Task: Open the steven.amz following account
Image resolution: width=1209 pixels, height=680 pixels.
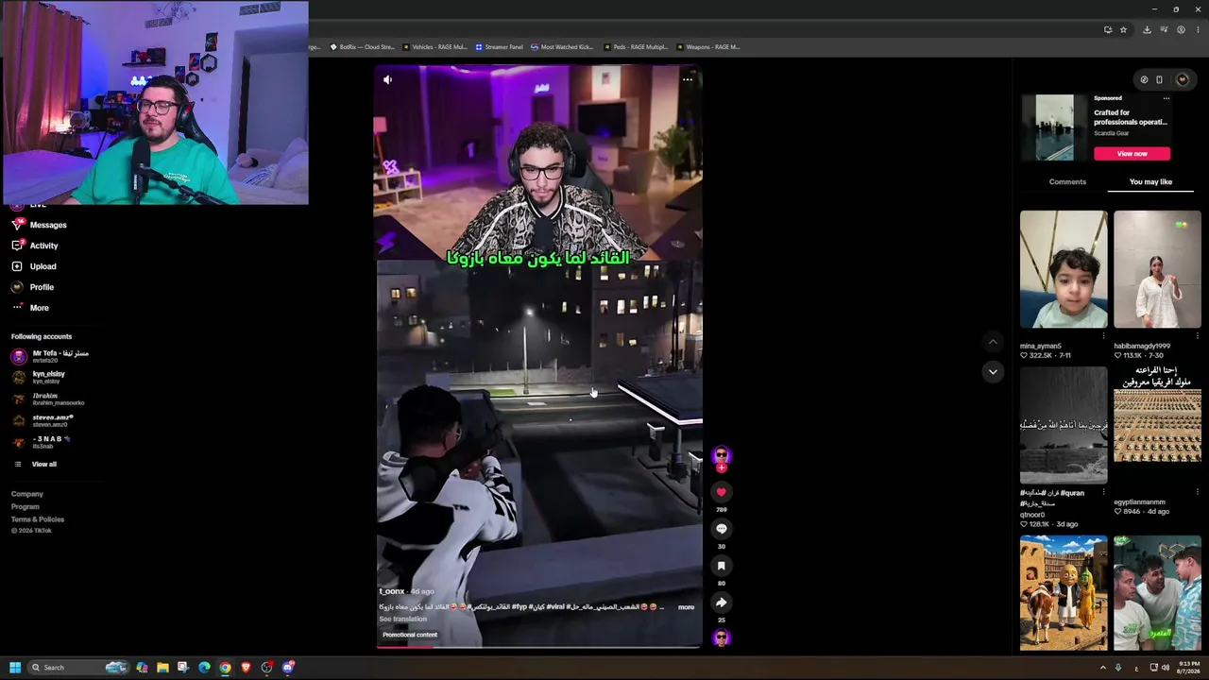Action: point(43,420)
